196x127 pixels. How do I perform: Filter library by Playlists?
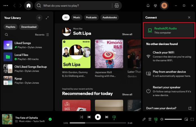point(10,27)
